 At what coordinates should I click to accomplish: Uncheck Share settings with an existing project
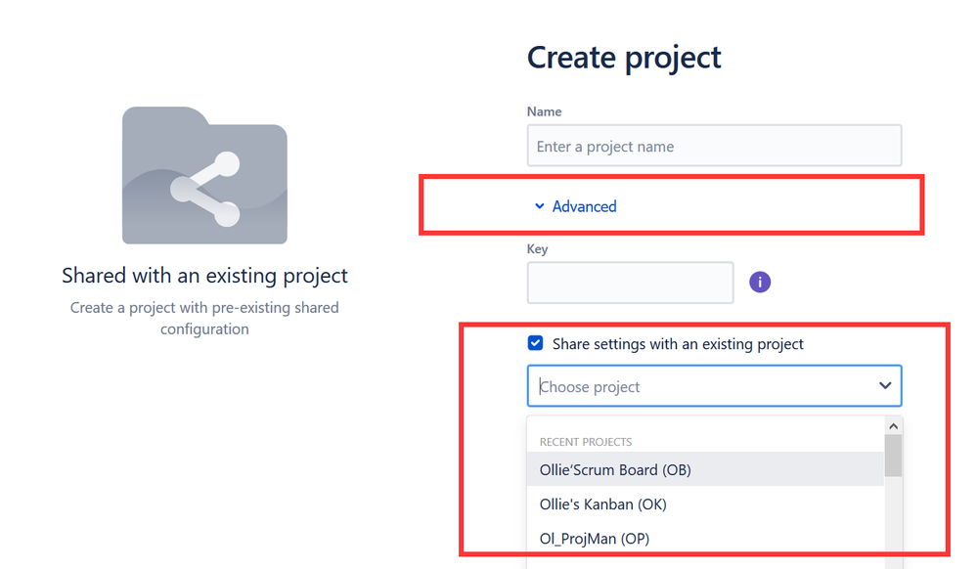tap(535, 343)
